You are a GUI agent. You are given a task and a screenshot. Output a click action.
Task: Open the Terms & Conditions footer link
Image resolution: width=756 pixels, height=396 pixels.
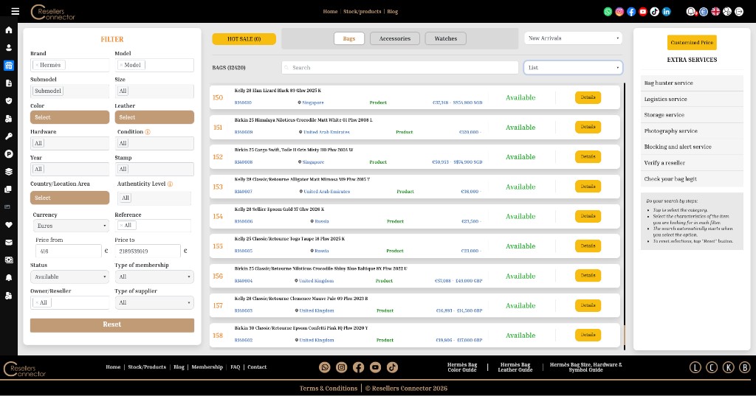pyautogui.click(x=329, y=389)
